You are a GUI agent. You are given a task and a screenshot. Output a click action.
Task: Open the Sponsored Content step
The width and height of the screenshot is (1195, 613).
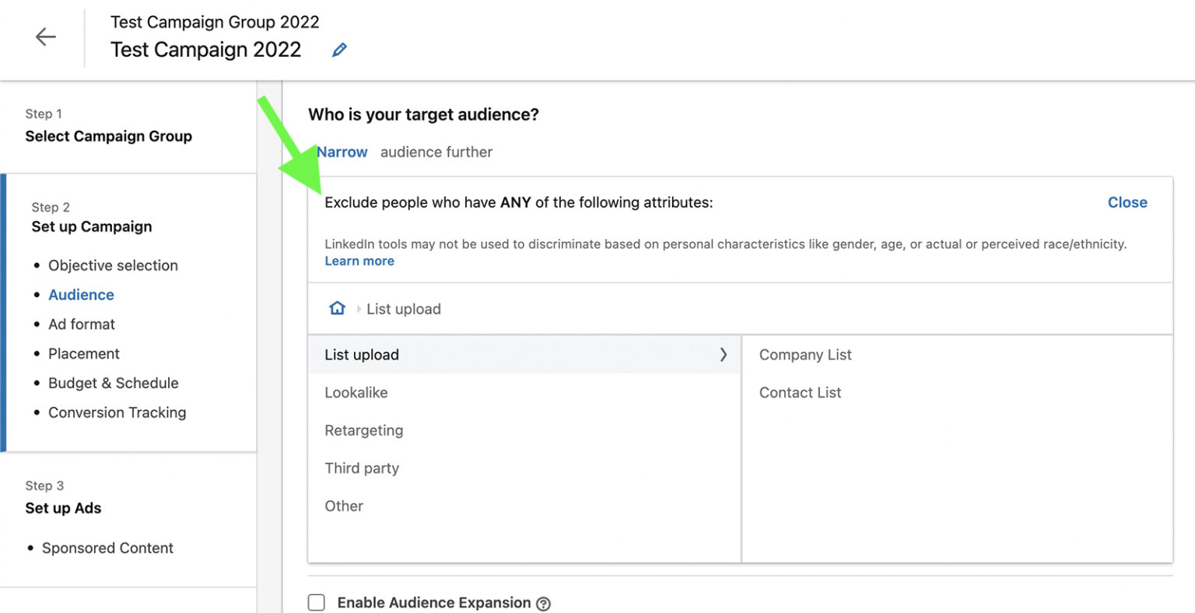(x=107, y=548)
